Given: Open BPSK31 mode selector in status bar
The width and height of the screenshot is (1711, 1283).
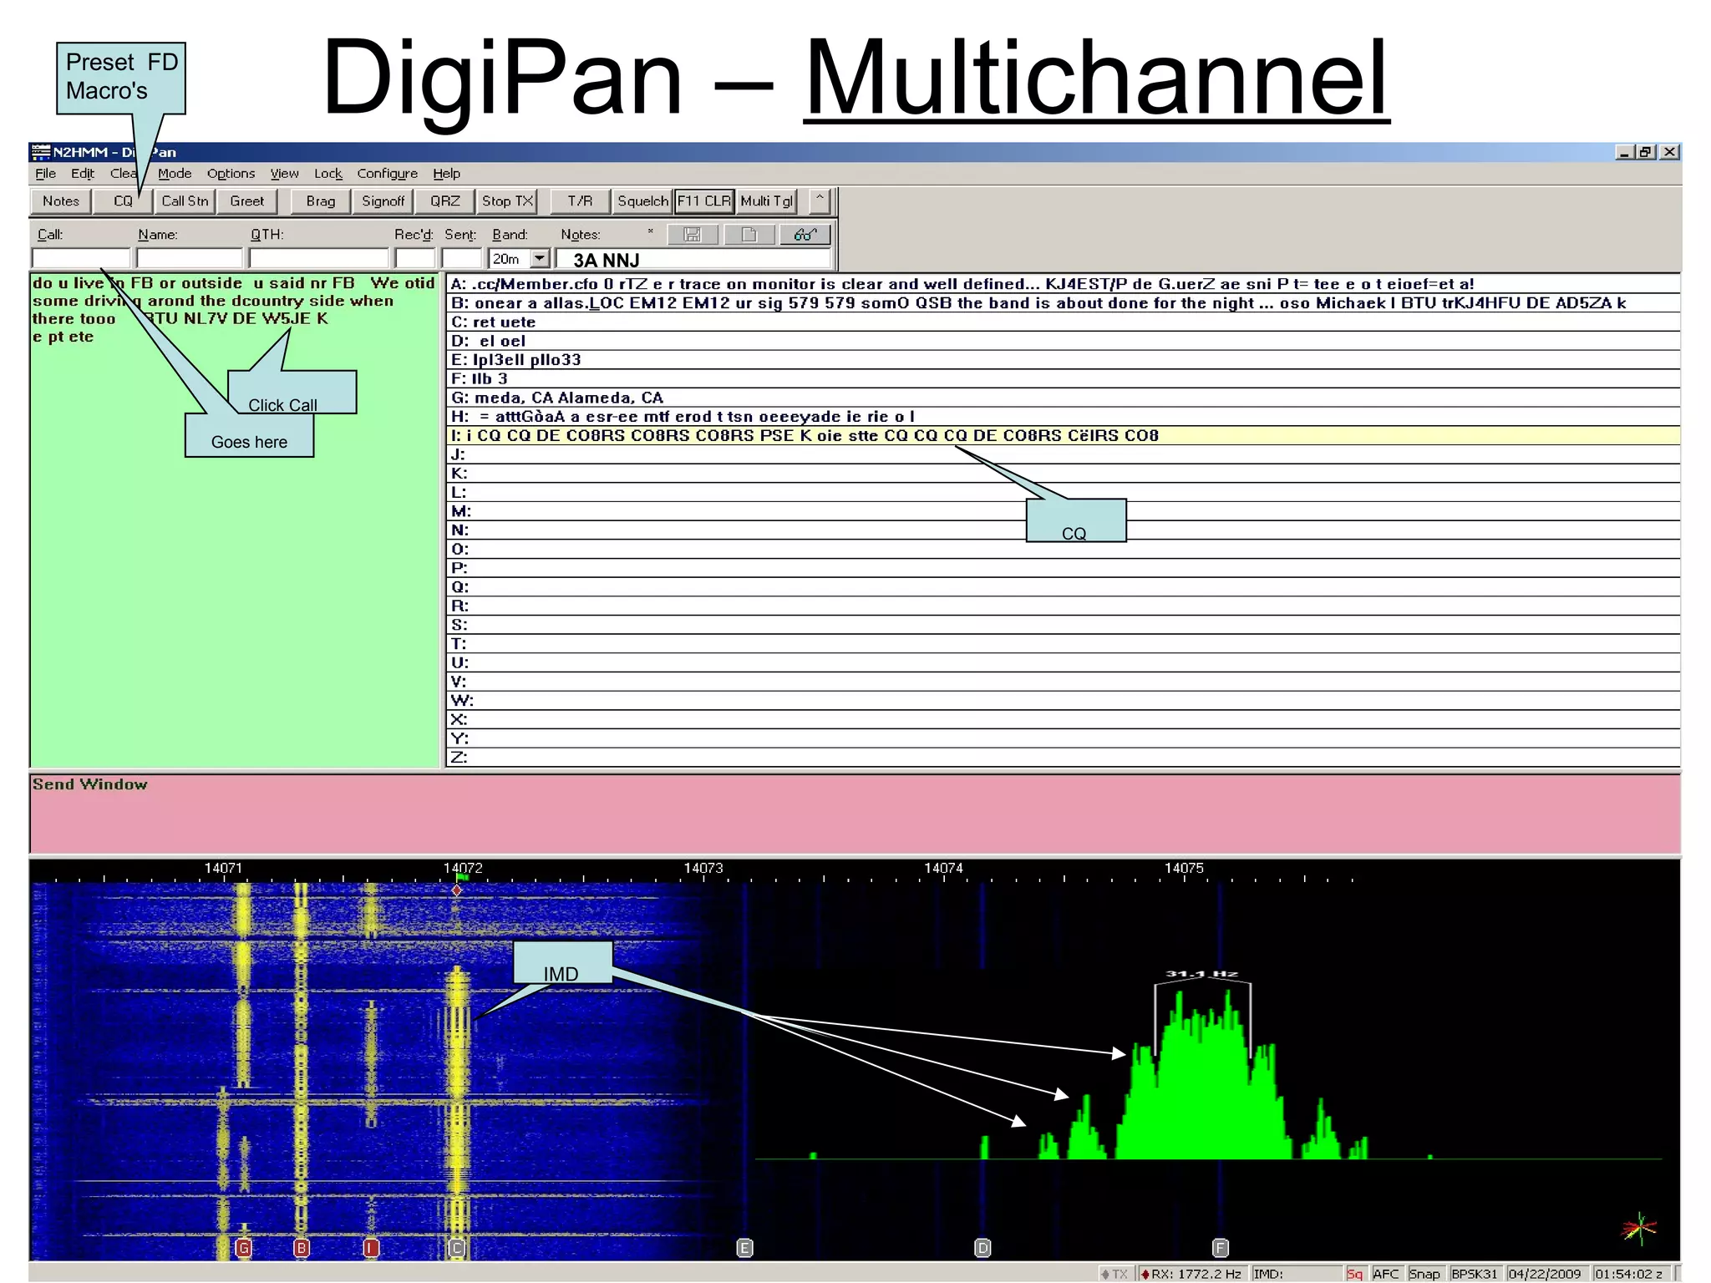Looking at the screenshot, I should [1475, 1274].
